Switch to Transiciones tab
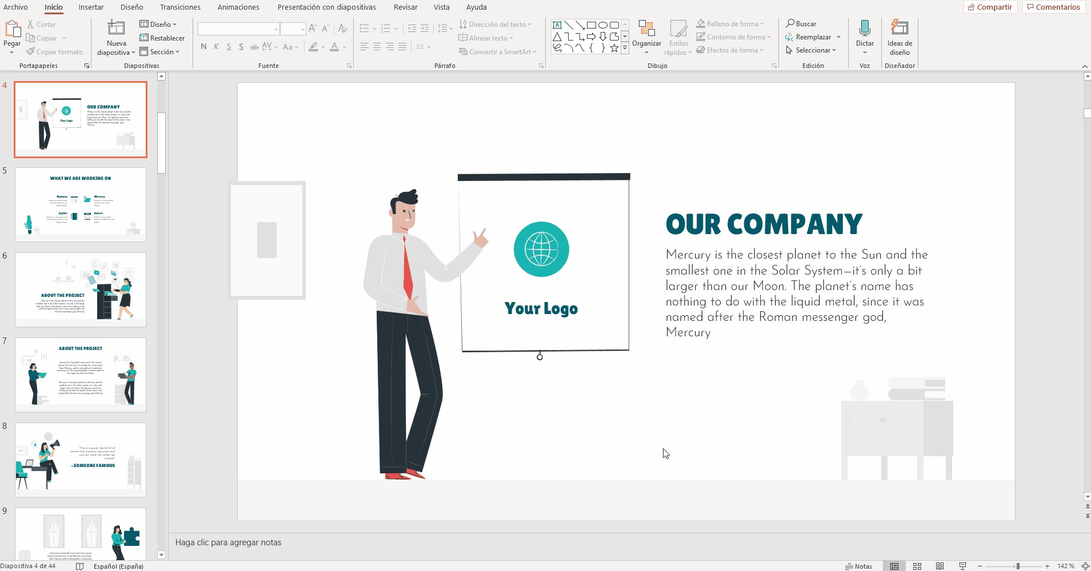 click(x=180, y=7)
